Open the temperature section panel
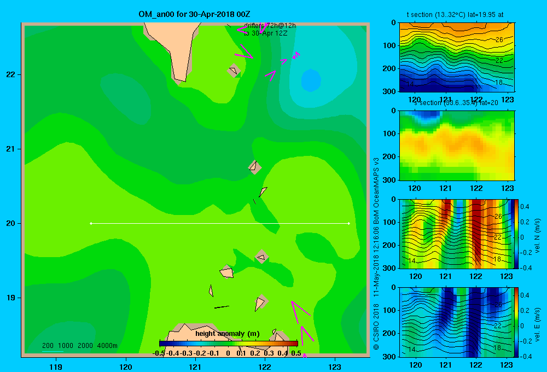 coord(457,57)
